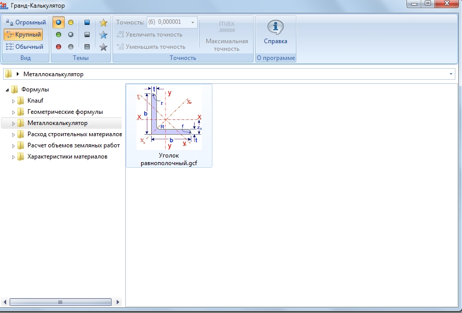Apply the gray star theme
Screen dimensions: 462x313
click(x=103, y=47)
